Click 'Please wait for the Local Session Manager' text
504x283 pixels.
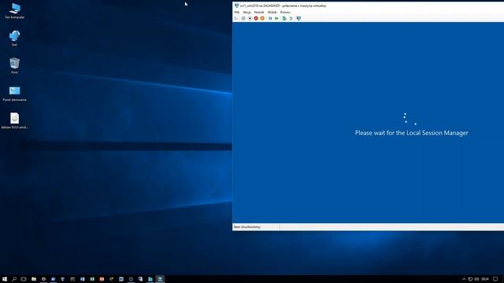[x=411, y=133]
